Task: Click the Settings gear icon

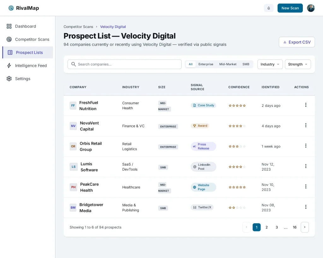Action: tap(9, 78)
